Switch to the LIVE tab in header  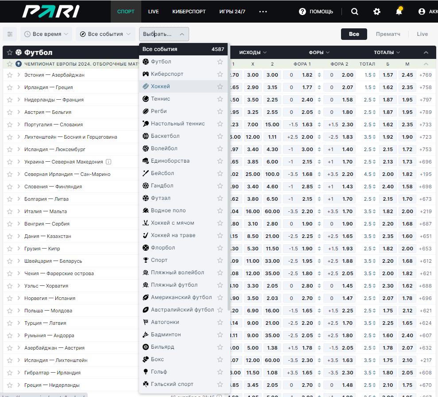click(153, 12)
